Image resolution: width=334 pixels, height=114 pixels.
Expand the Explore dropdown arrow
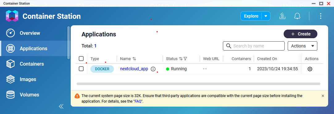tap(265, 16)
